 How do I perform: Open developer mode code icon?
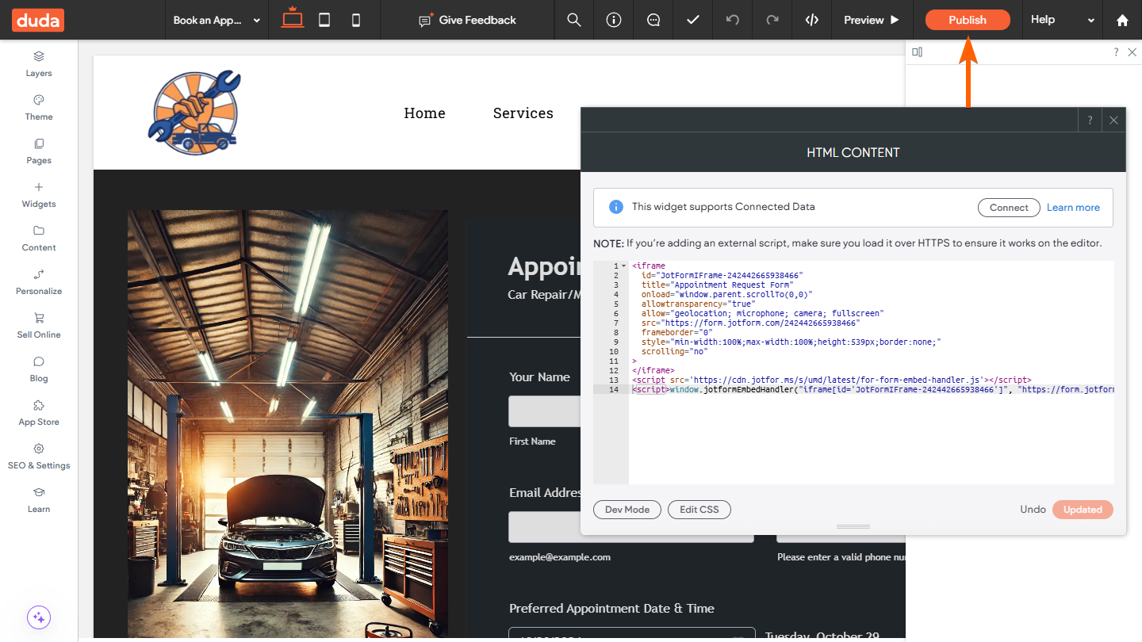[811, 20]
